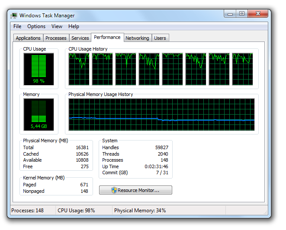
Task: Click the Task Manager title bar icon
Action: tap(14, 16)
